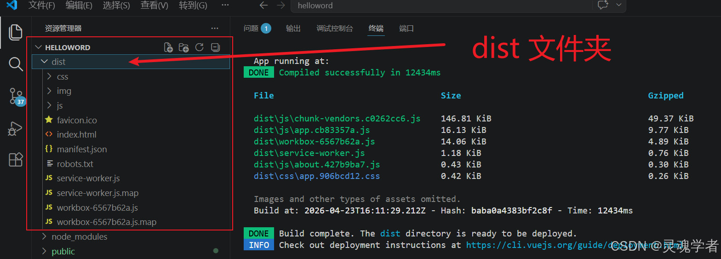The image size is (721, 259).
Task: Open the 转到(G) menu
Action: (193, 6)
